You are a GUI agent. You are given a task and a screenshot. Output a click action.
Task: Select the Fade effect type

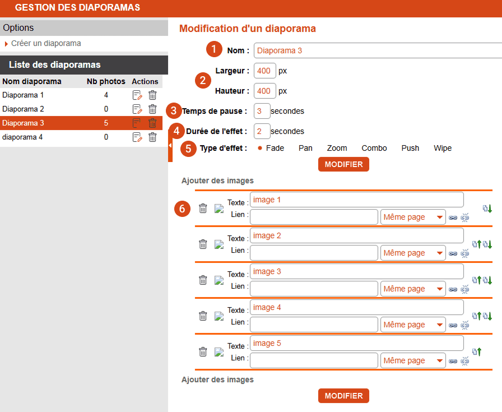[275, 149]
